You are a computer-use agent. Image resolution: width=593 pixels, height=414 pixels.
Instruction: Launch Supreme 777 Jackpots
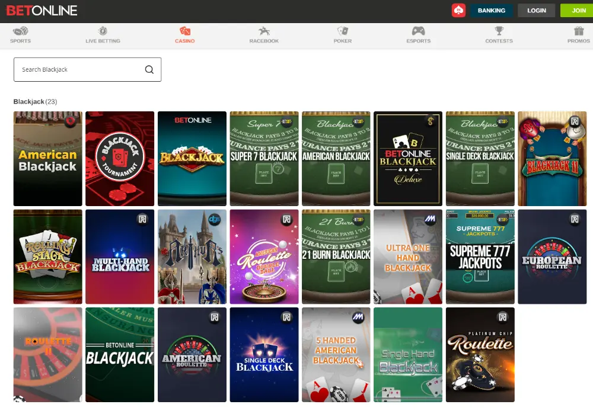(x=480, y=257)
